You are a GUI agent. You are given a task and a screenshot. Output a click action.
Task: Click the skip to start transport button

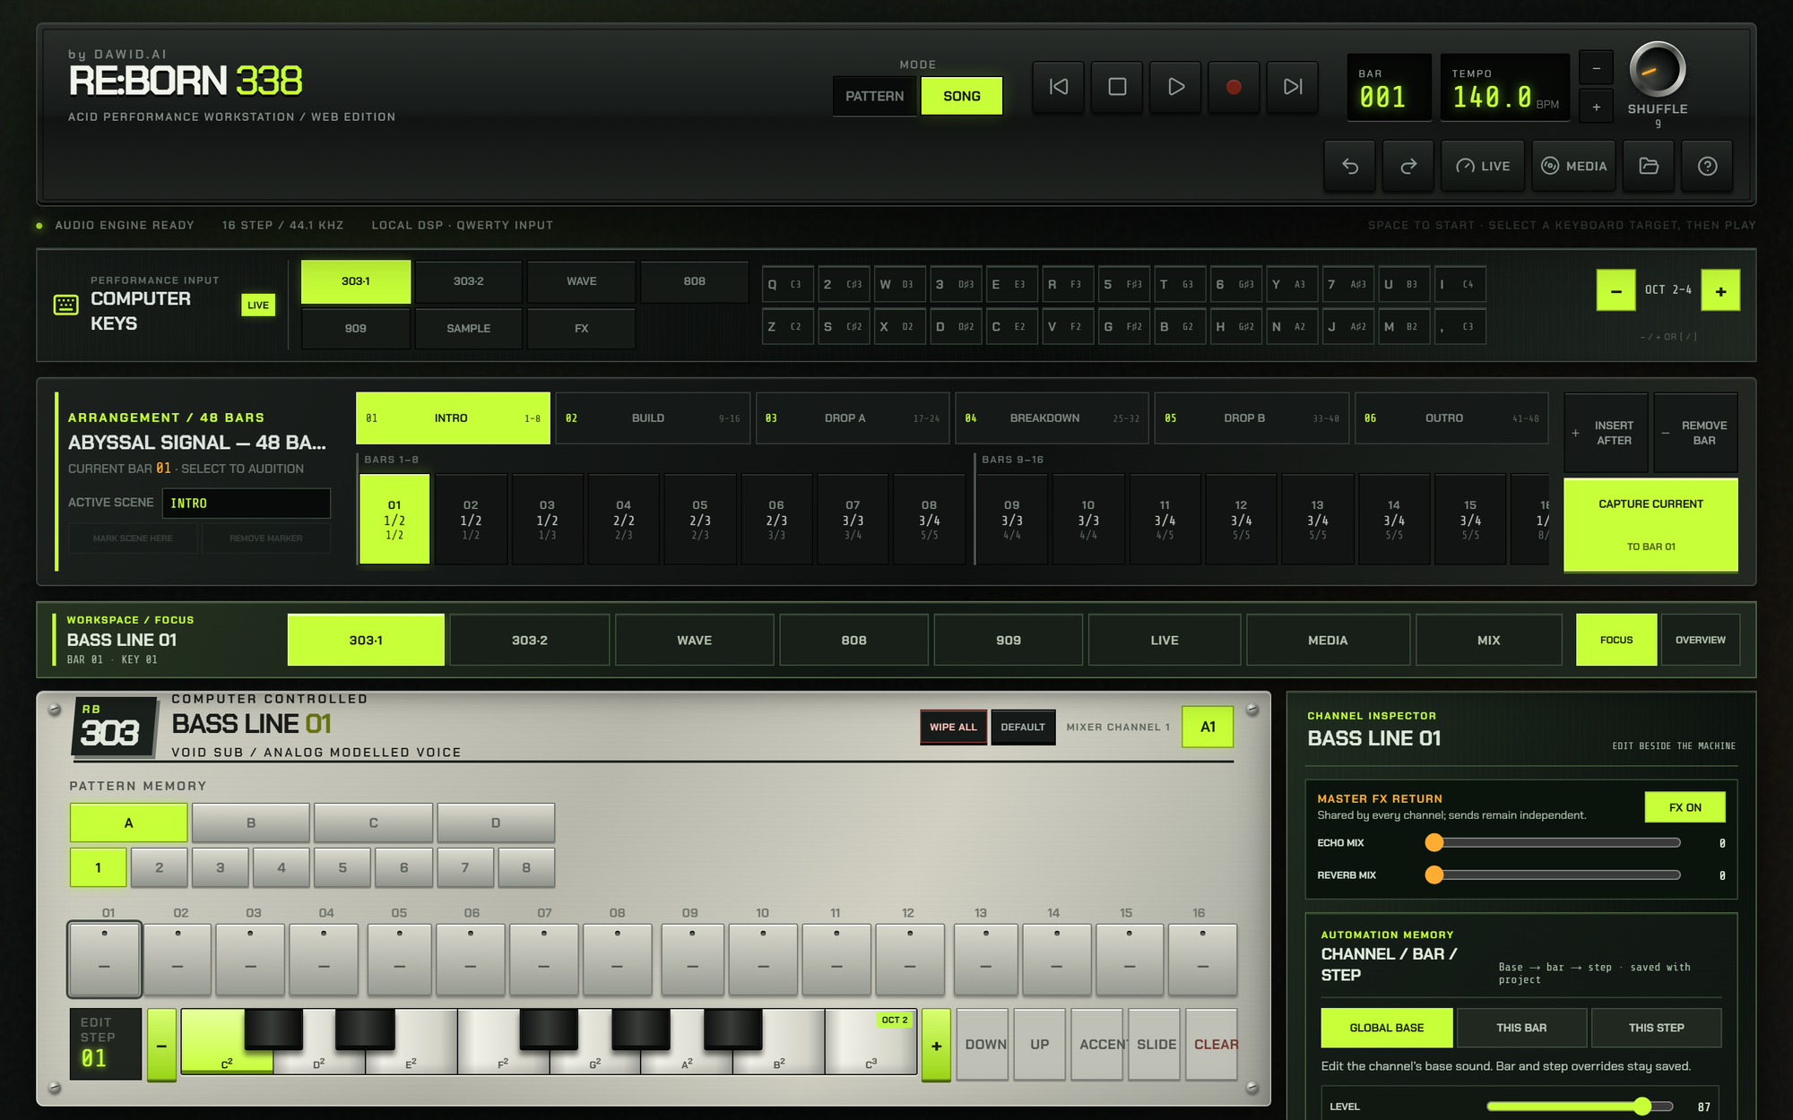point(1059,87)
